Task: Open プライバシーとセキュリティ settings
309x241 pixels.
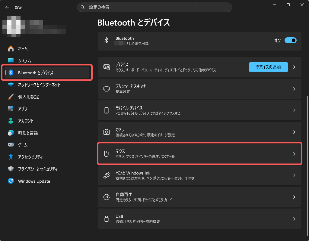Action: click(47, 169)
